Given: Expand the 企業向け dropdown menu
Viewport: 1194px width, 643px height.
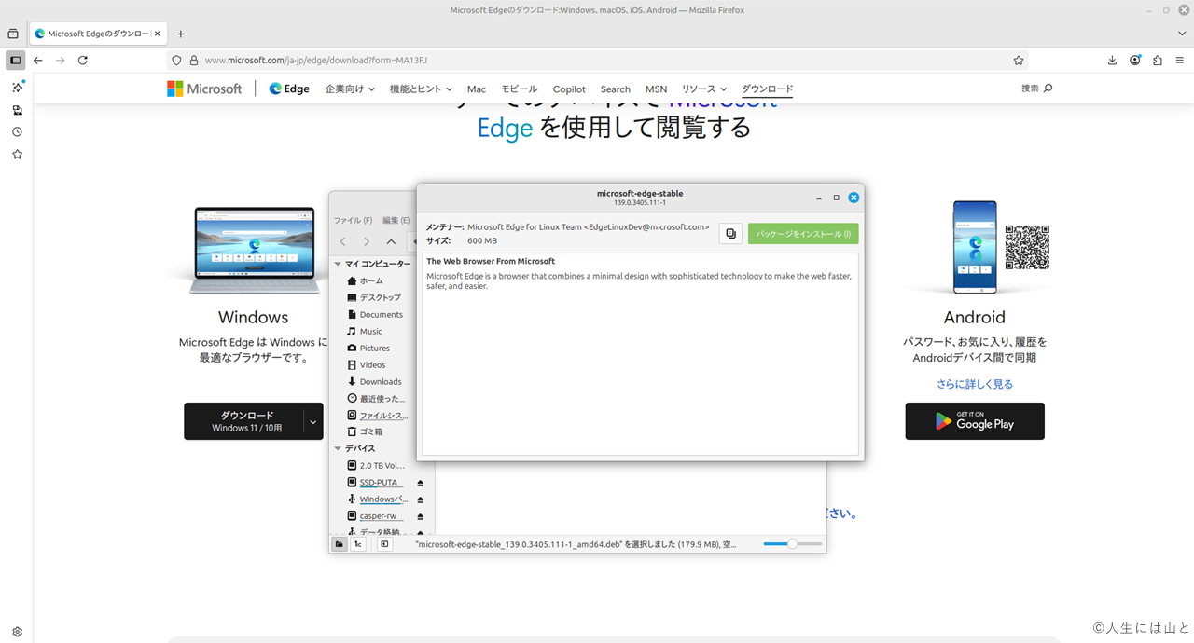Looking at the screenshot, I should coord(350,89).
